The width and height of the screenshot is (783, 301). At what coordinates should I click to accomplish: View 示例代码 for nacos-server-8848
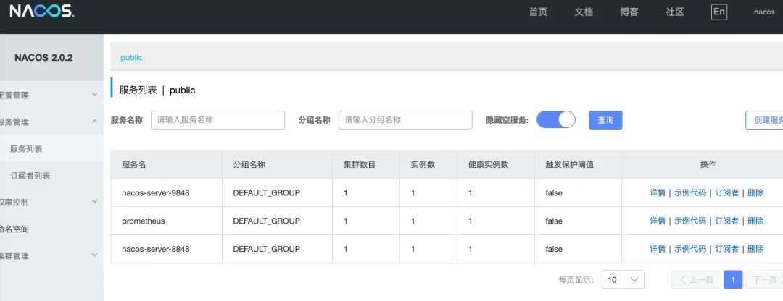[690, 249]
